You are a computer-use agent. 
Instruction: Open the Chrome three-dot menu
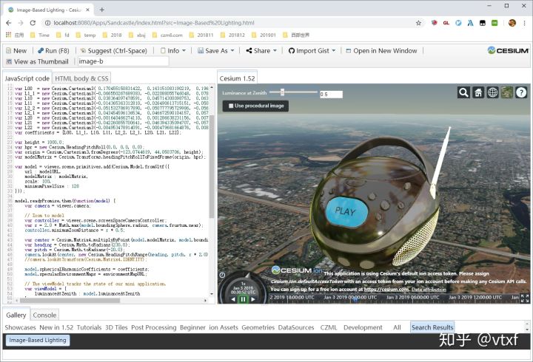point(525,23)
